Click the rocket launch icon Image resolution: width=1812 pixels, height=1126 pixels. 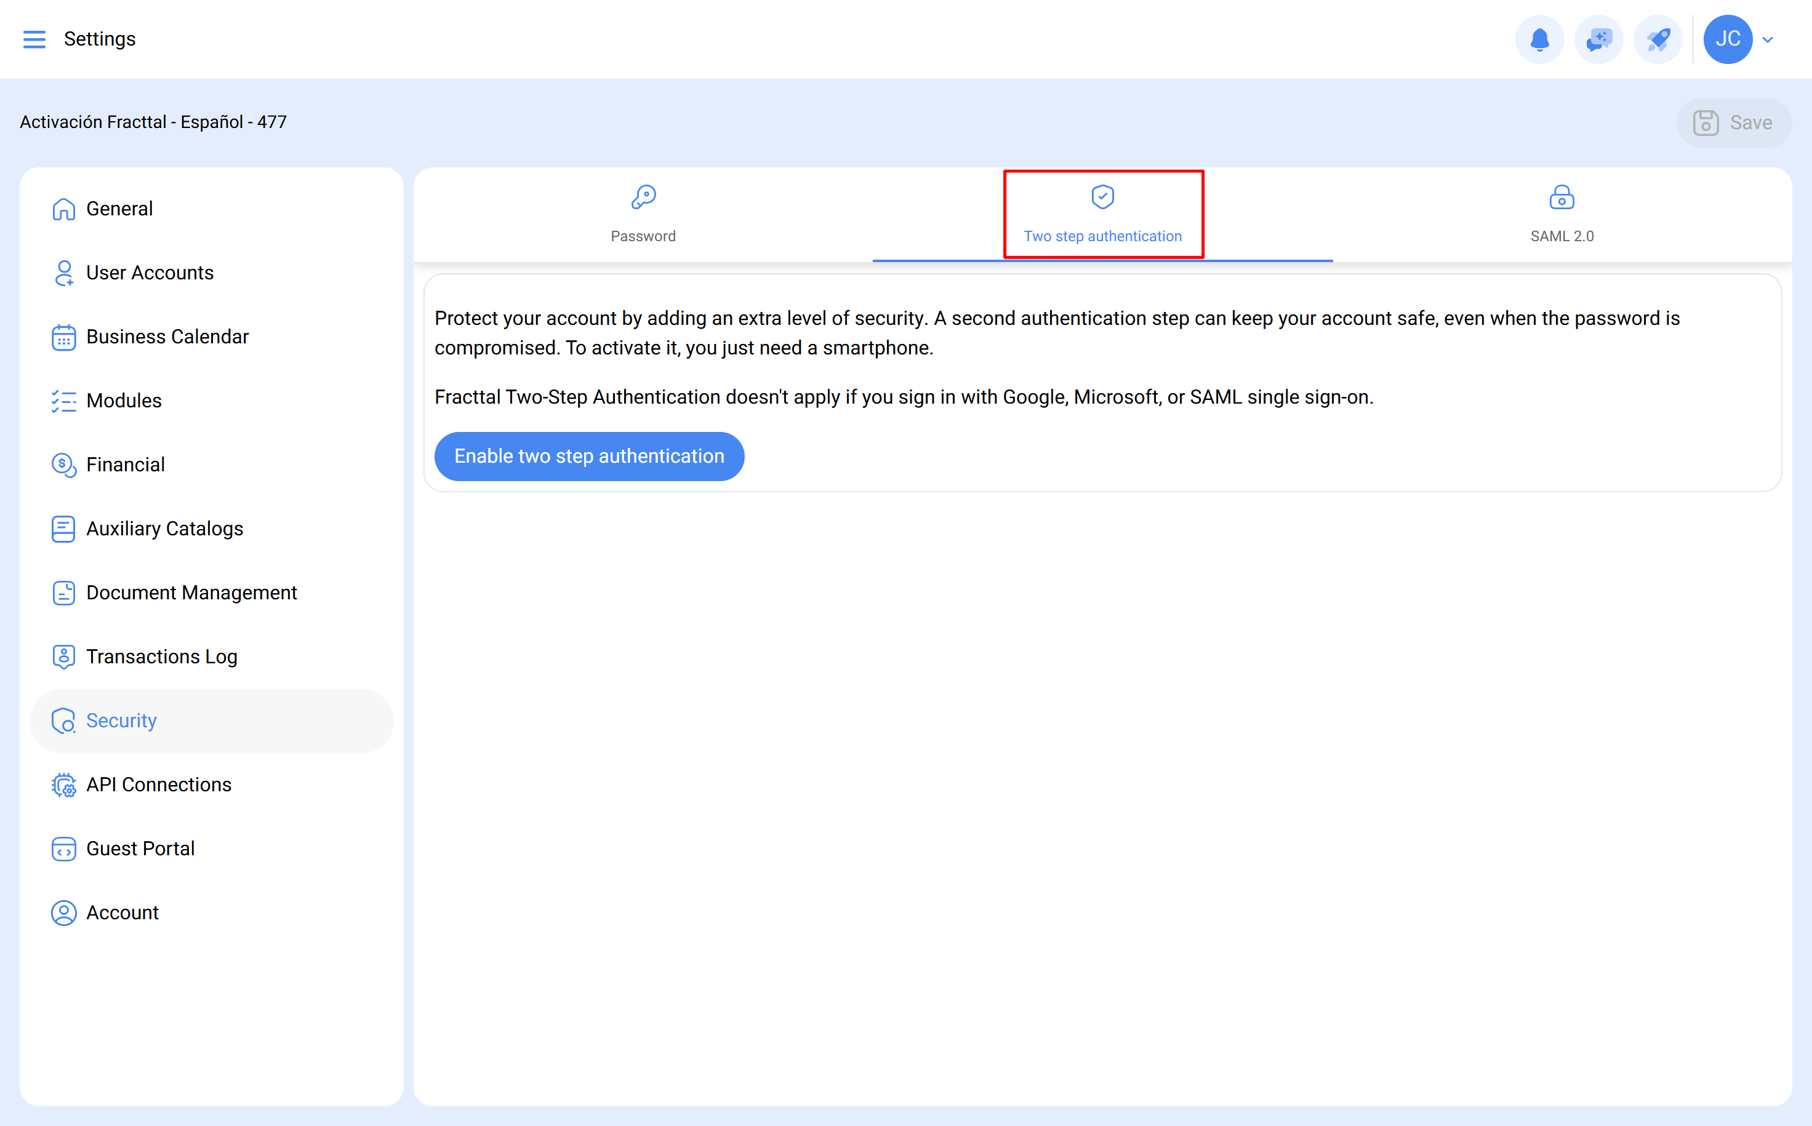pos(1658,39)
